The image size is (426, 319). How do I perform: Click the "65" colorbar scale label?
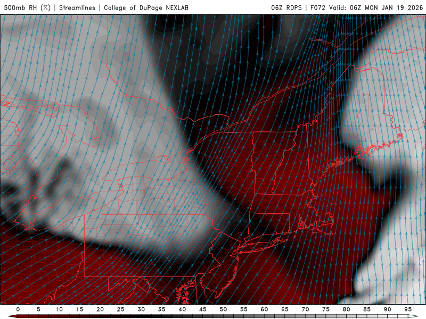pos(285,309)
